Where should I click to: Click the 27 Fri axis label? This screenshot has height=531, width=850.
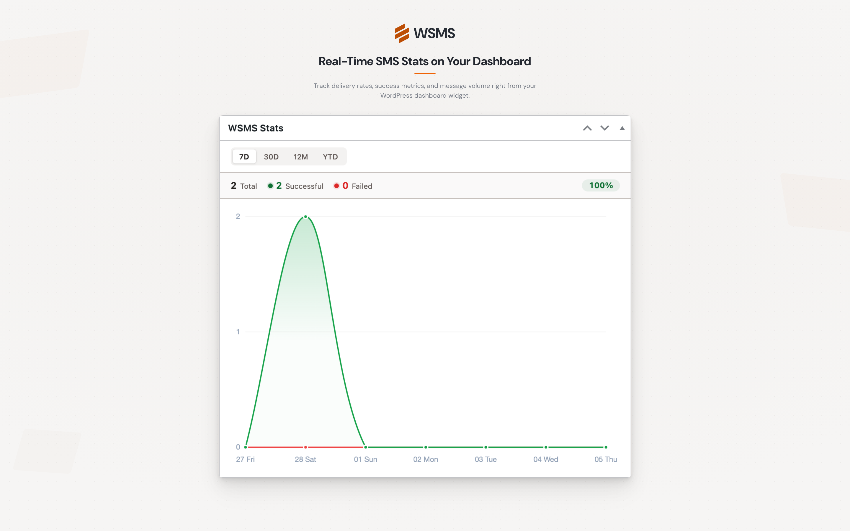245,459
